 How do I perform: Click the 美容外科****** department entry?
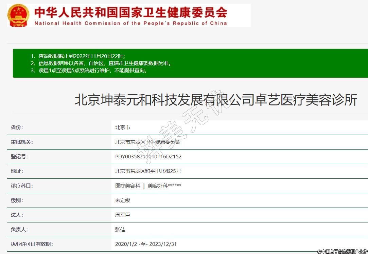coord(164,186)
